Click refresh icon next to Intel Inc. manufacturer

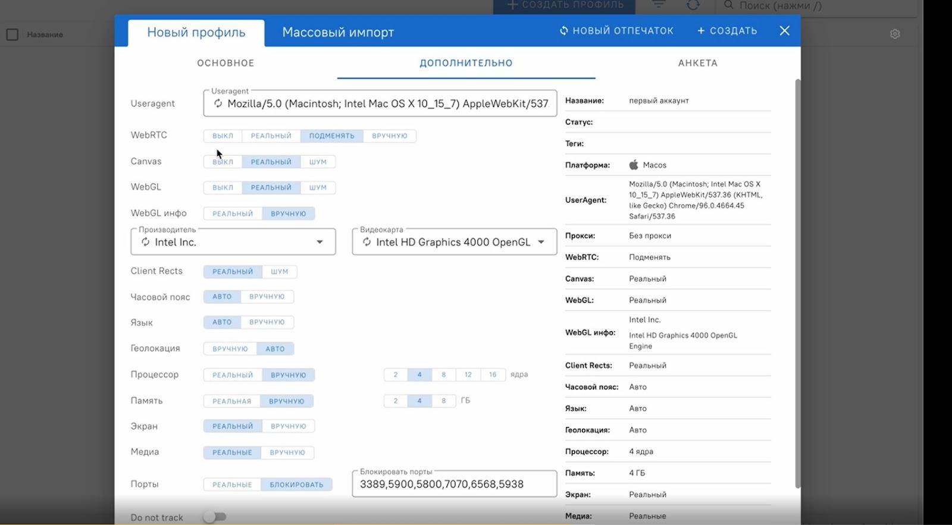145,242
